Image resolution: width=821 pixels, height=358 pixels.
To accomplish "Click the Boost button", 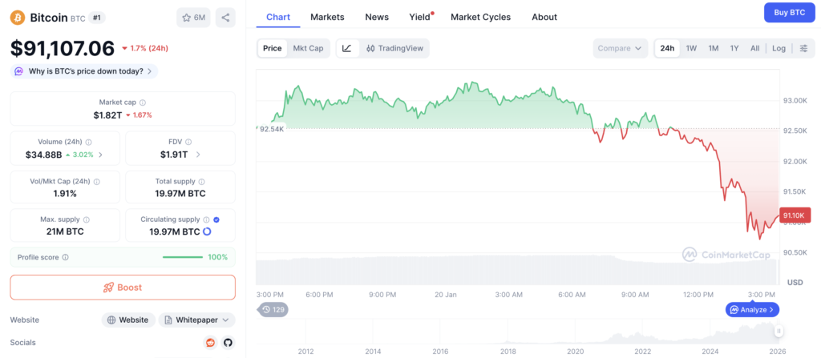I will pyautogui.click(x=123, y=288).
